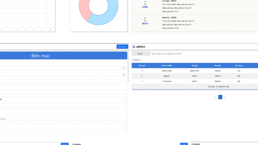
Task: Go to next page with right chevron
Action: pos(225,97)
